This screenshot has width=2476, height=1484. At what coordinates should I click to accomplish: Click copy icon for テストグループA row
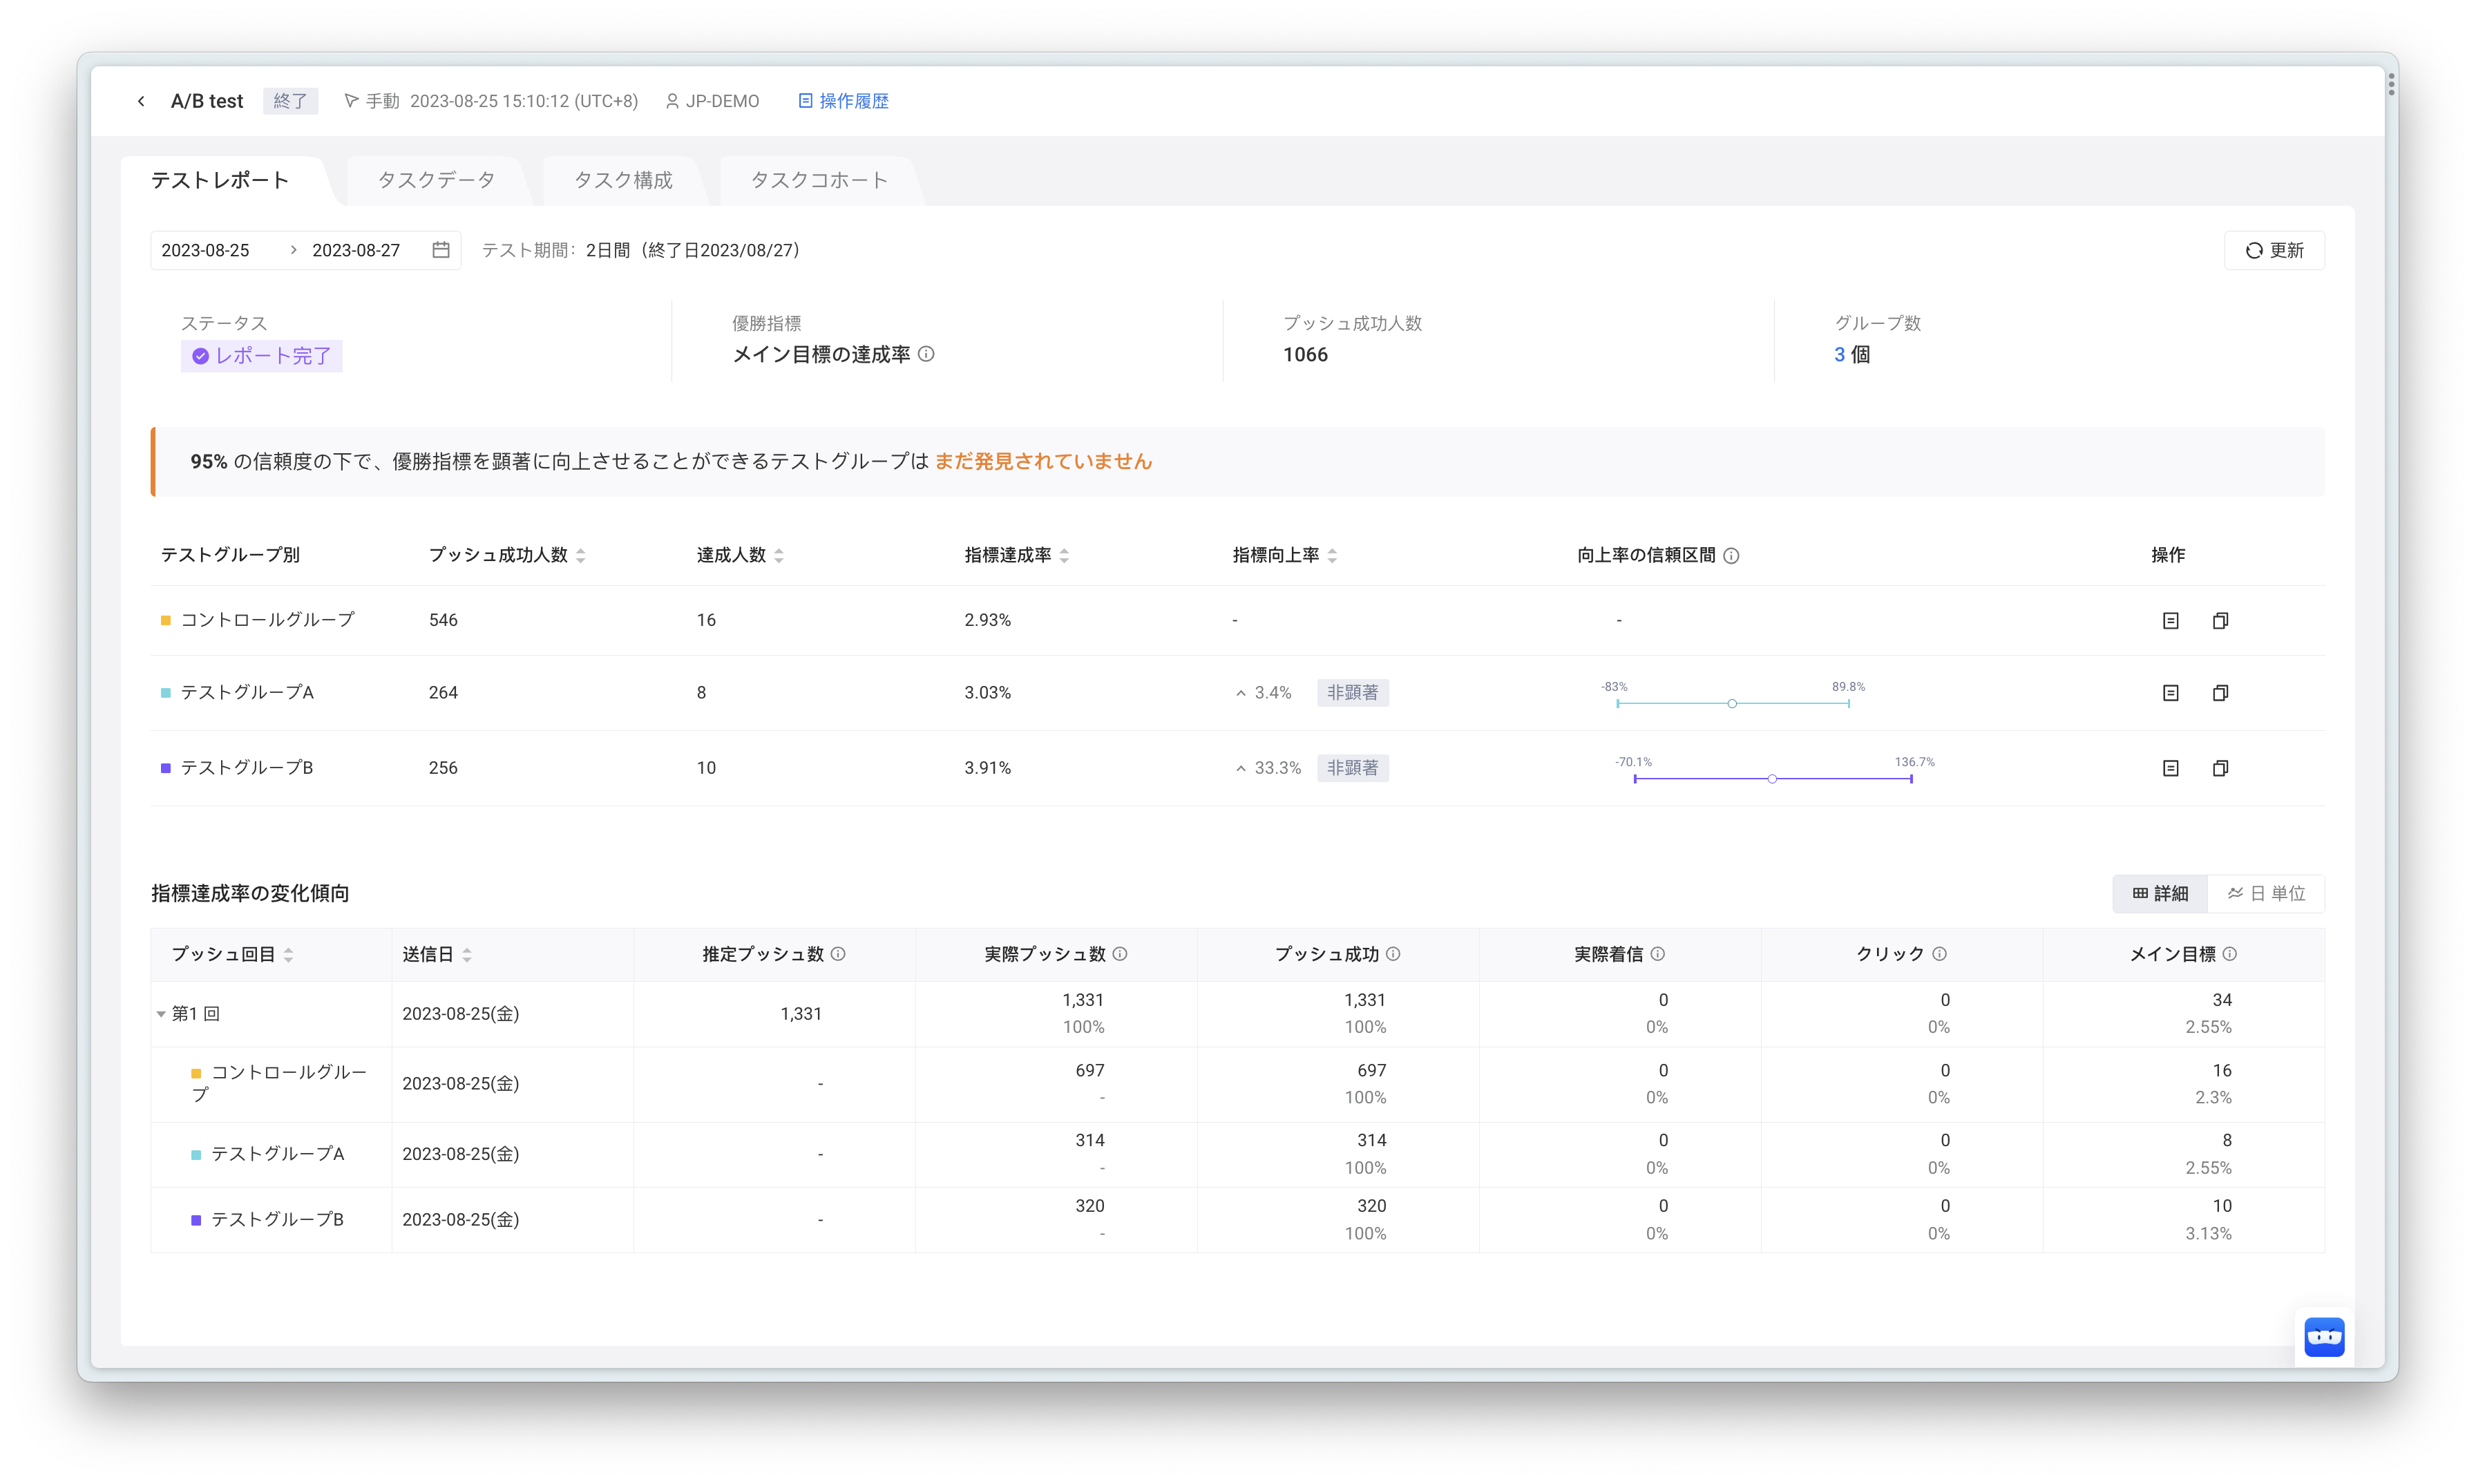pos(2220,693)
